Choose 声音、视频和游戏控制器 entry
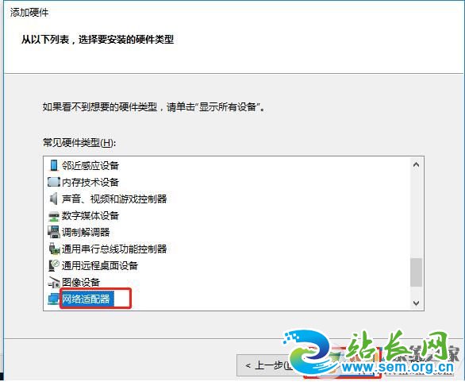Screen dimensions: 465x382 (114, 199)
